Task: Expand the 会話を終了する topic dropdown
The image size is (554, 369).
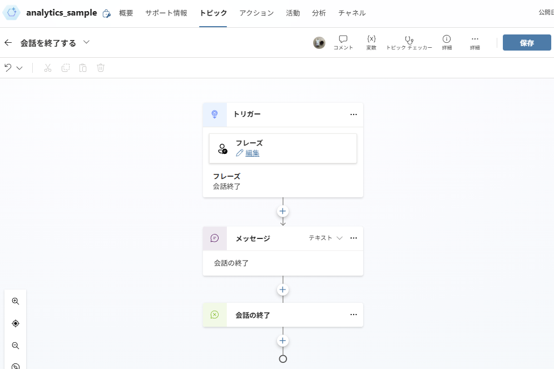Action: (86, 42)
